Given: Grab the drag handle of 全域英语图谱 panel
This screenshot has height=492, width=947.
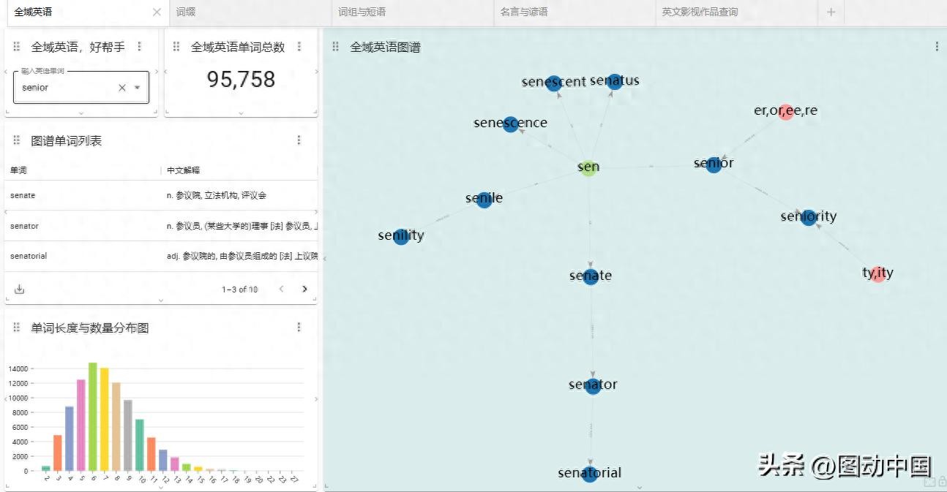Looking at the screenshot, I should pos(336,47).
